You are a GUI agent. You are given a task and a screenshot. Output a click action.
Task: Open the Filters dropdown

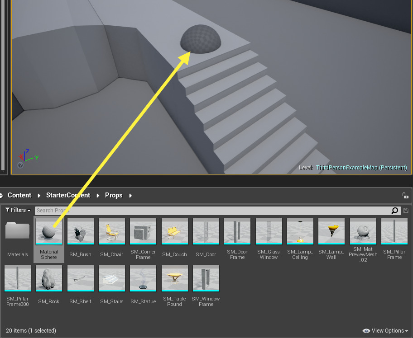[18, 210]
